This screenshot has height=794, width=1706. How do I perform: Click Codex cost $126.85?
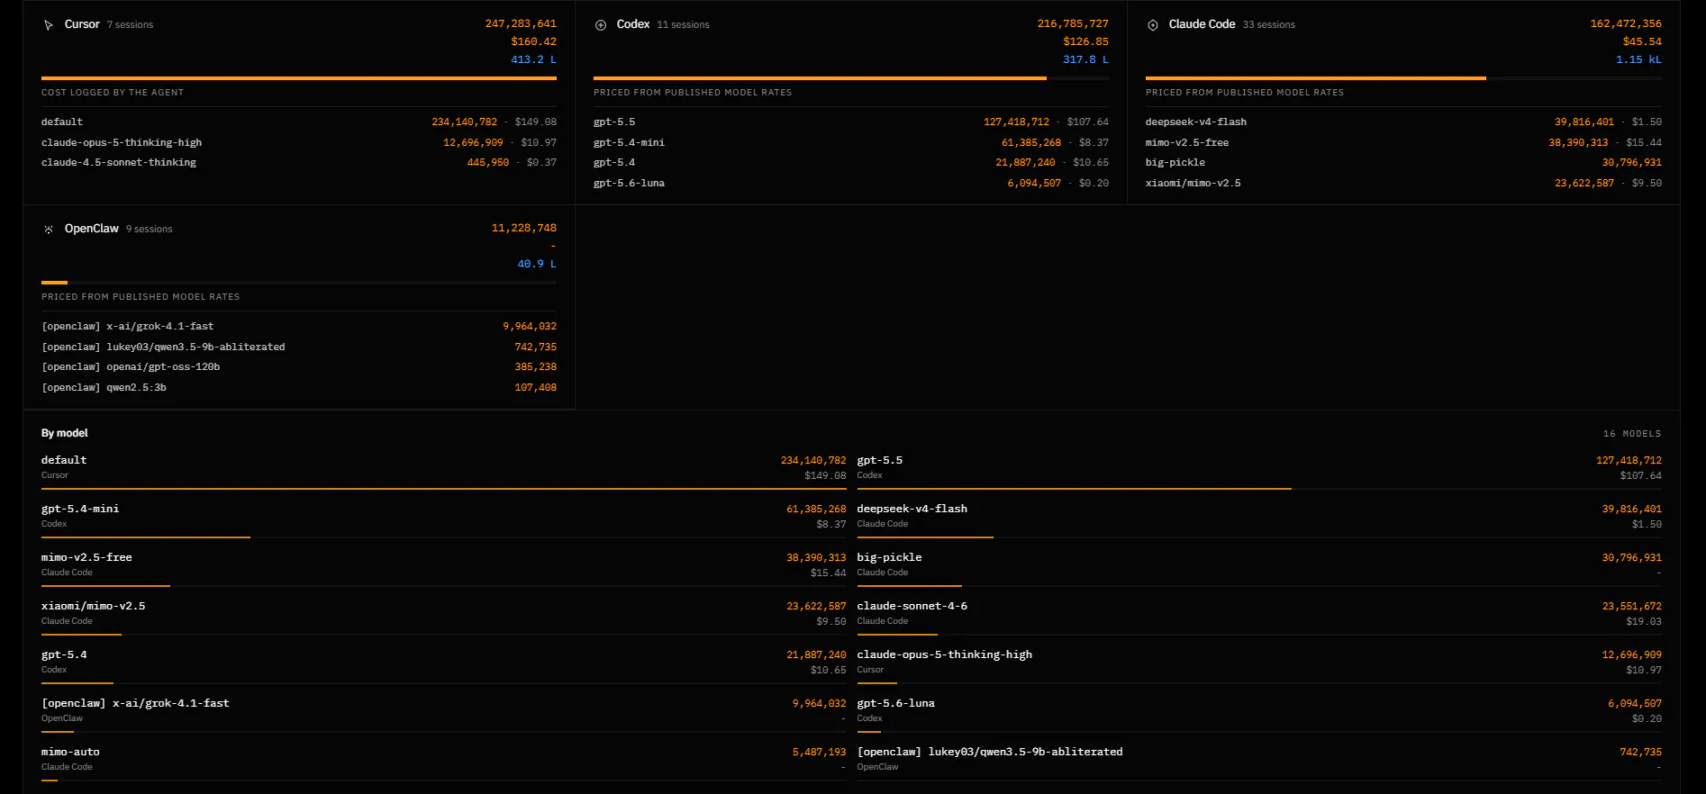pyautogui.click(x=1085, y=41)
